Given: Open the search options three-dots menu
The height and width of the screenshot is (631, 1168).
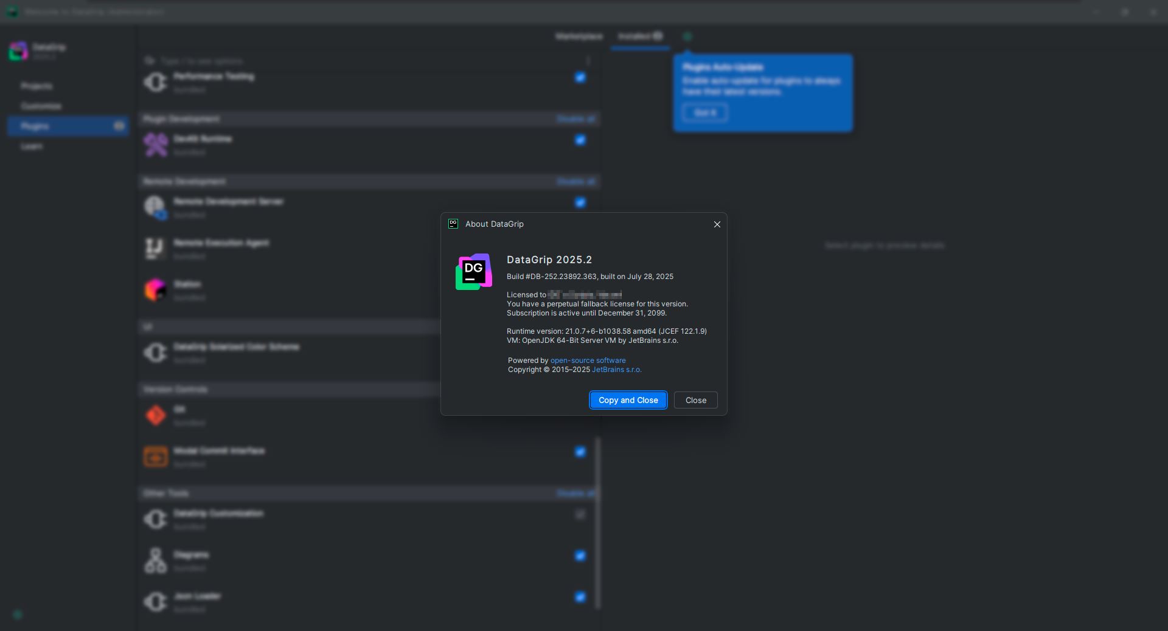Looking at the screenshot, I should pyautogui.click(x=588, y=61).
